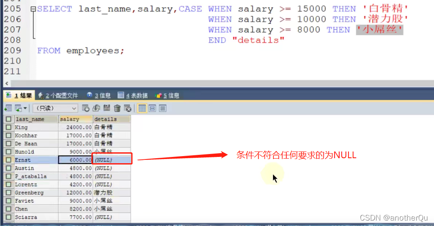Click the 'Greenberg' last_name cell
This screenshot has width=434, height=226.
tap(36, 193)
